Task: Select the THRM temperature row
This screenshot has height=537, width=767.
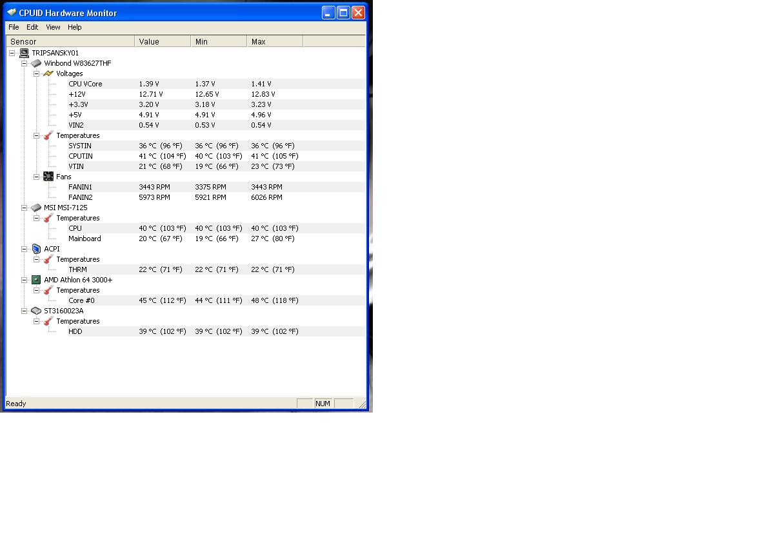Action: click(216, 269)
